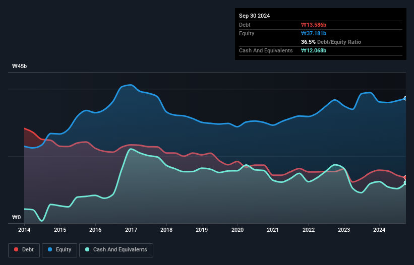Screen dimensions: 414x265
Task: Click Cash And Equivalents label in tooltip
Action: click(266, 50)
